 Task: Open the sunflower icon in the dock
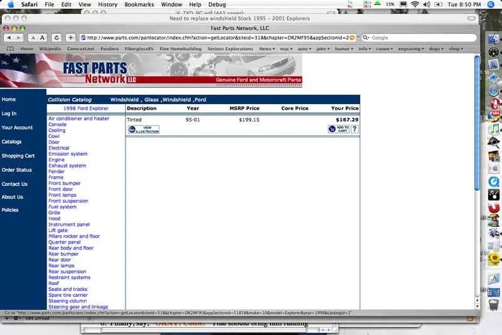click(494, 259)
